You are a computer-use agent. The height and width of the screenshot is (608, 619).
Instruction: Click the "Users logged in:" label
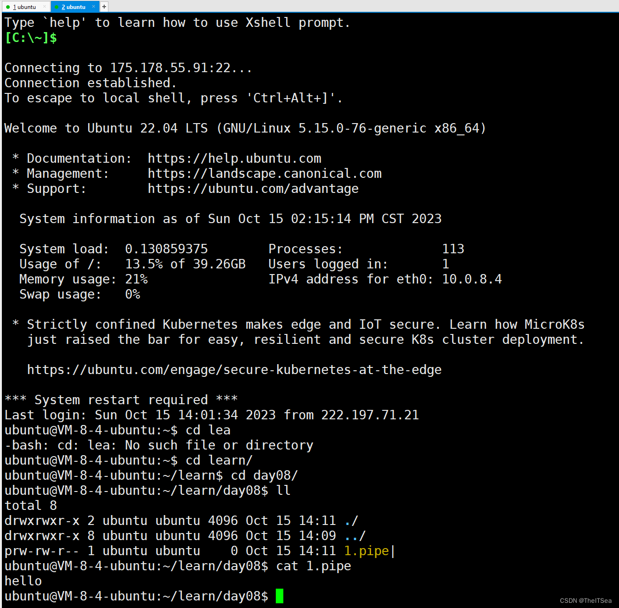(x=328, y=264)
